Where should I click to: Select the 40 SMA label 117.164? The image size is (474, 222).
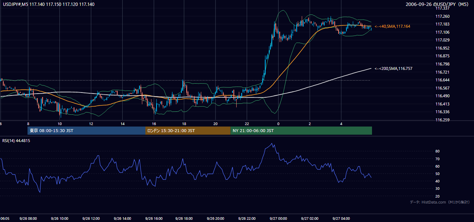(392, 27)
